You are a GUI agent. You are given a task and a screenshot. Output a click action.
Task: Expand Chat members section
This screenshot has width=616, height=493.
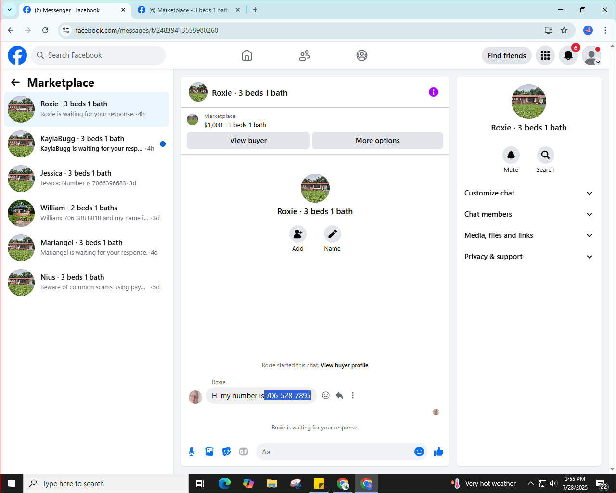pos(528,214)
